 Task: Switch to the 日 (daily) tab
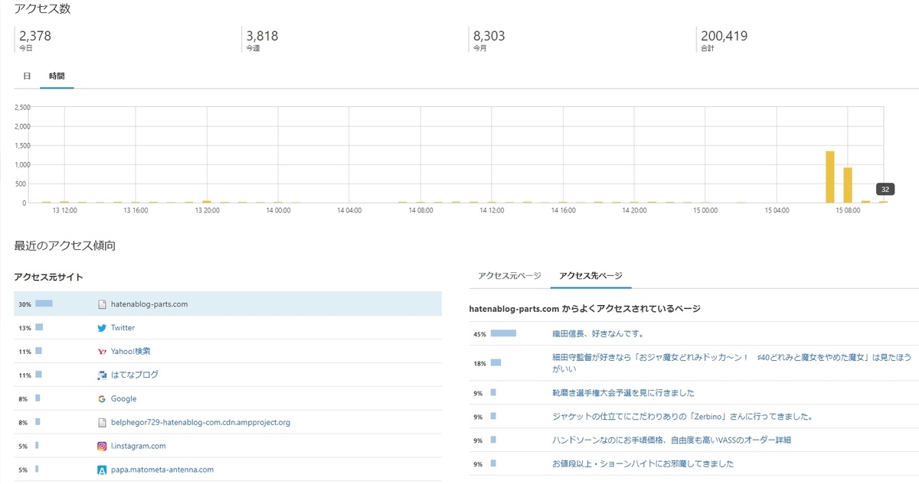pos(27,76)
